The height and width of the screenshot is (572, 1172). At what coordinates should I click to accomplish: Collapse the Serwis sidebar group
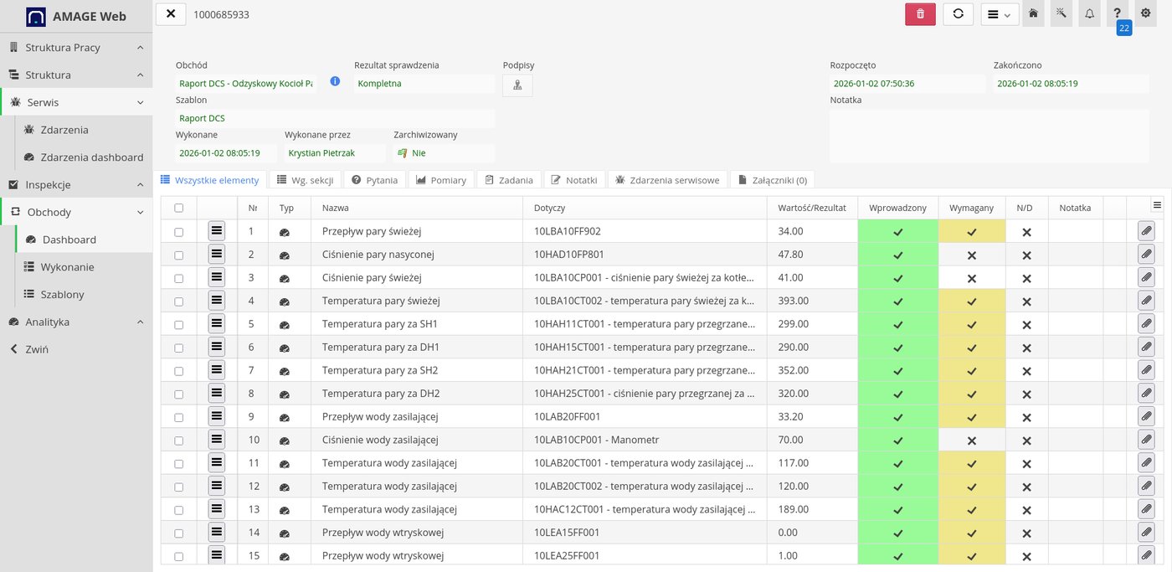point(76,102)
